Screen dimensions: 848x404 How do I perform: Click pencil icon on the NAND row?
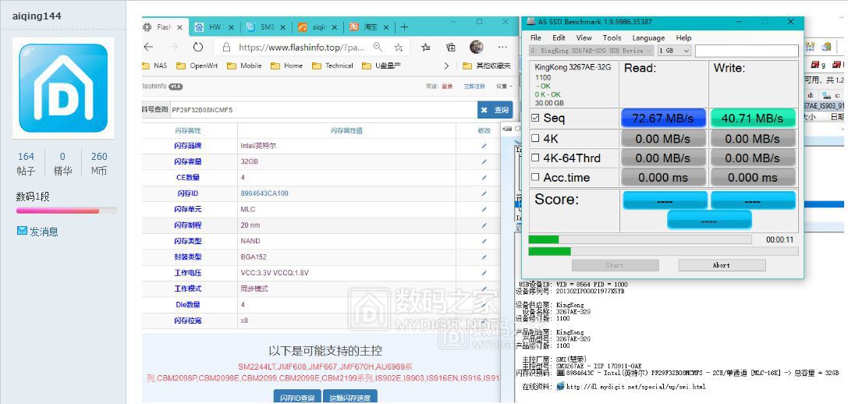(x=484, y=241)
